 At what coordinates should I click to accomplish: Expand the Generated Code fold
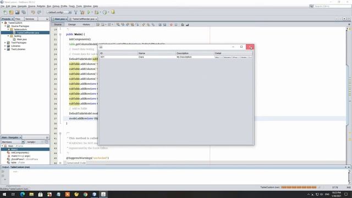click(x=60, y=163)
